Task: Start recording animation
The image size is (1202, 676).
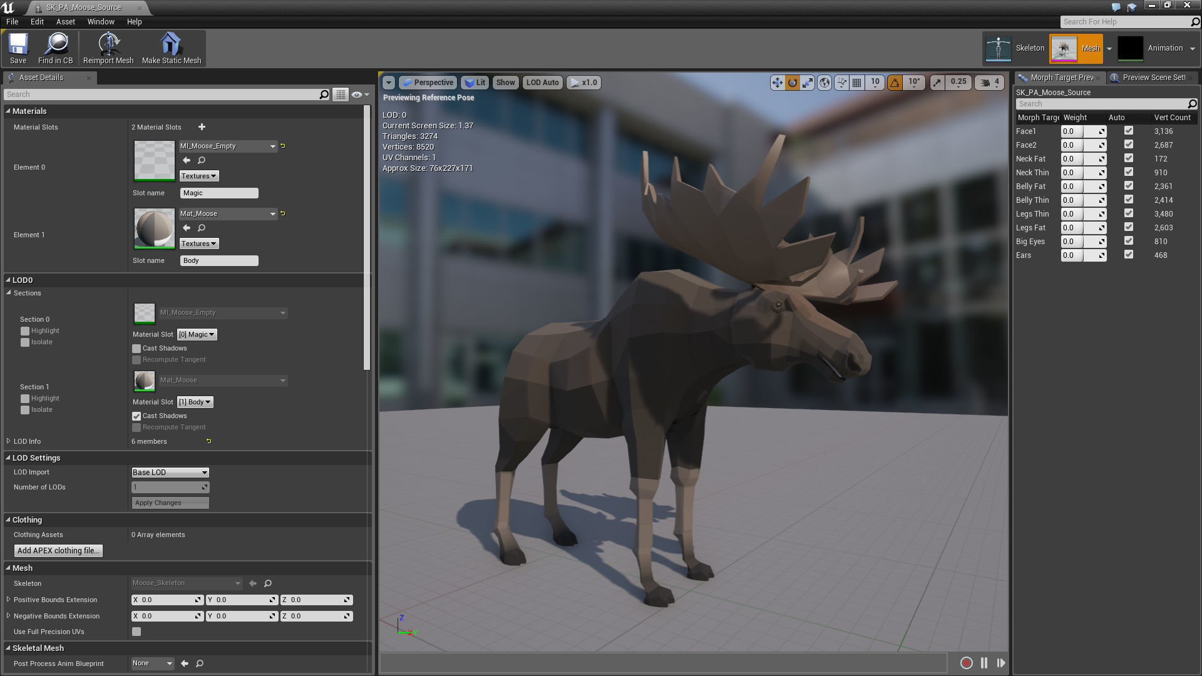Action: pos(967,663)
